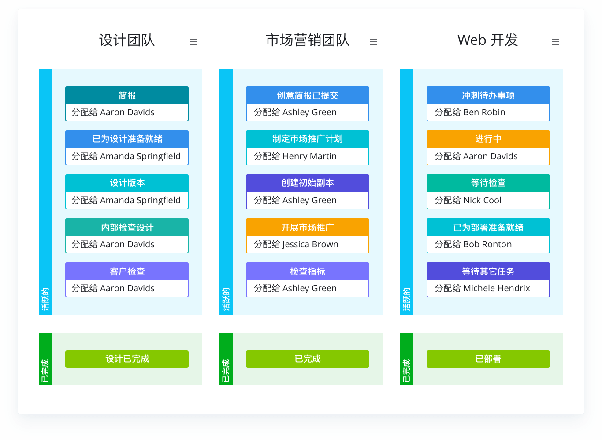Select the 活跃的 lane label in 设计团队
Image resolution: width=602 pixels, height=440 pixels.
pyautogui.click(x=45, y=299)
